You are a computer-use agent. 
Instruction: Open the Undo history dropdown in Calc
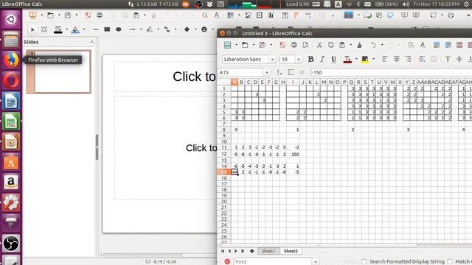pos(382,45)
